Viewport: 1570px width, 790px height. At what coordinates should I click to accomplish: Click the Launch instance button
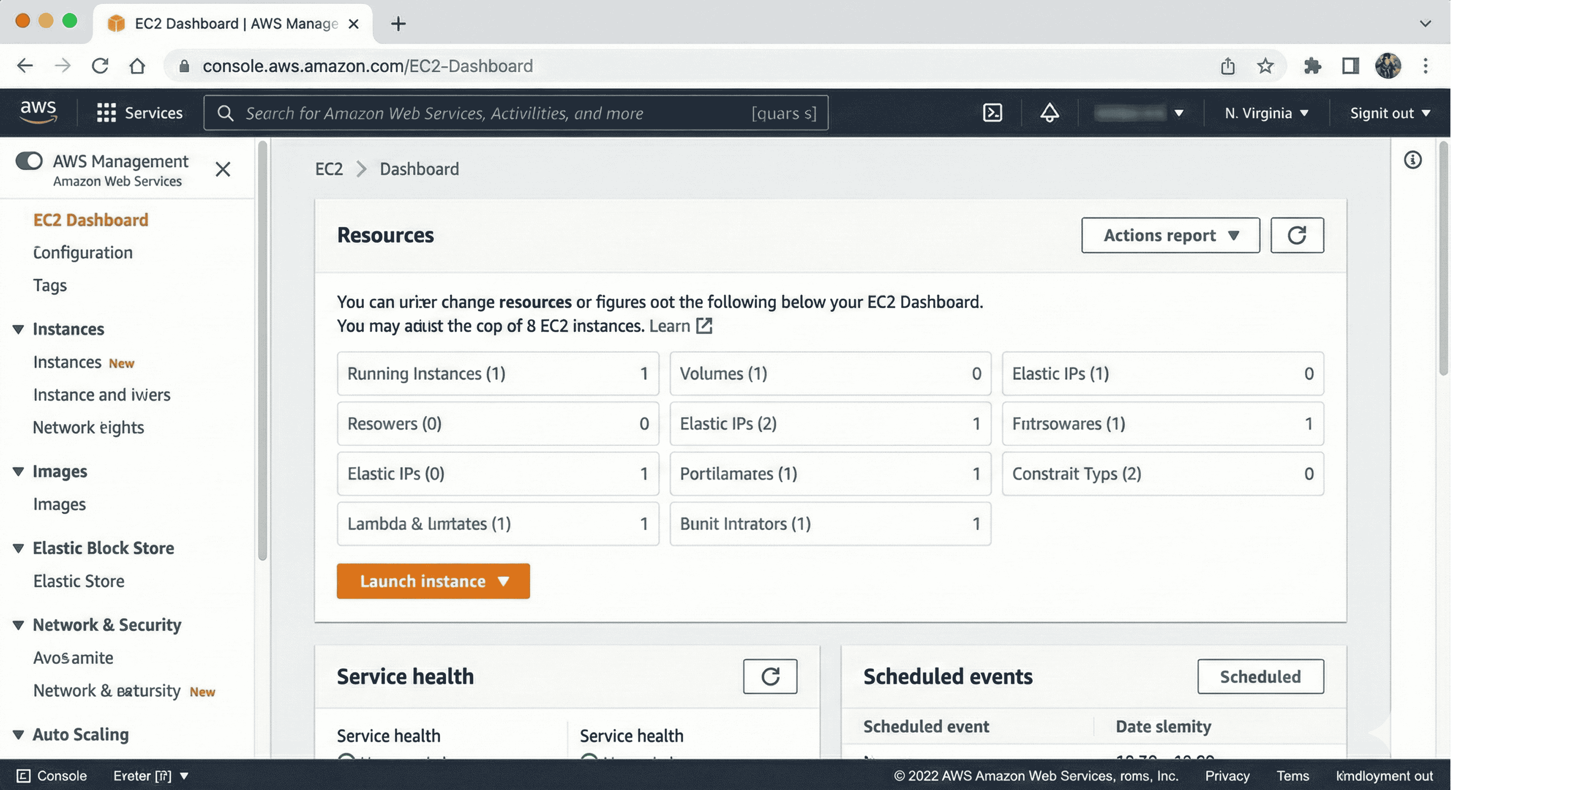433,581
